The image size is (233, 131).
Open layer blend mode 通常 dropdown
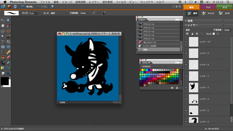198,30
